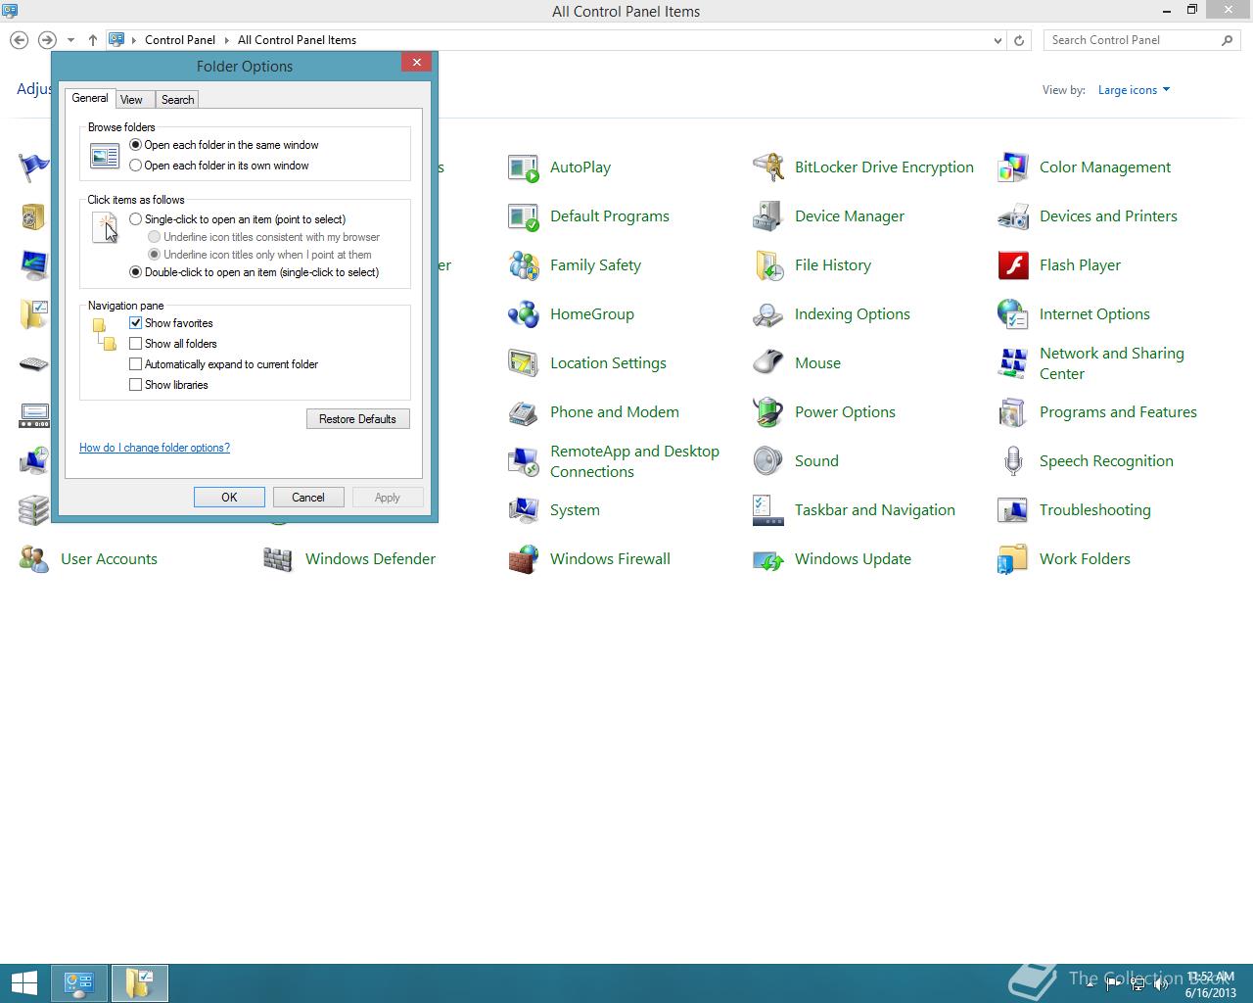The width and height of the screenshot is (1253, 1003).
Task: Expand the arrow after Control Panel breadcrumb
Action: pos(226,40)
